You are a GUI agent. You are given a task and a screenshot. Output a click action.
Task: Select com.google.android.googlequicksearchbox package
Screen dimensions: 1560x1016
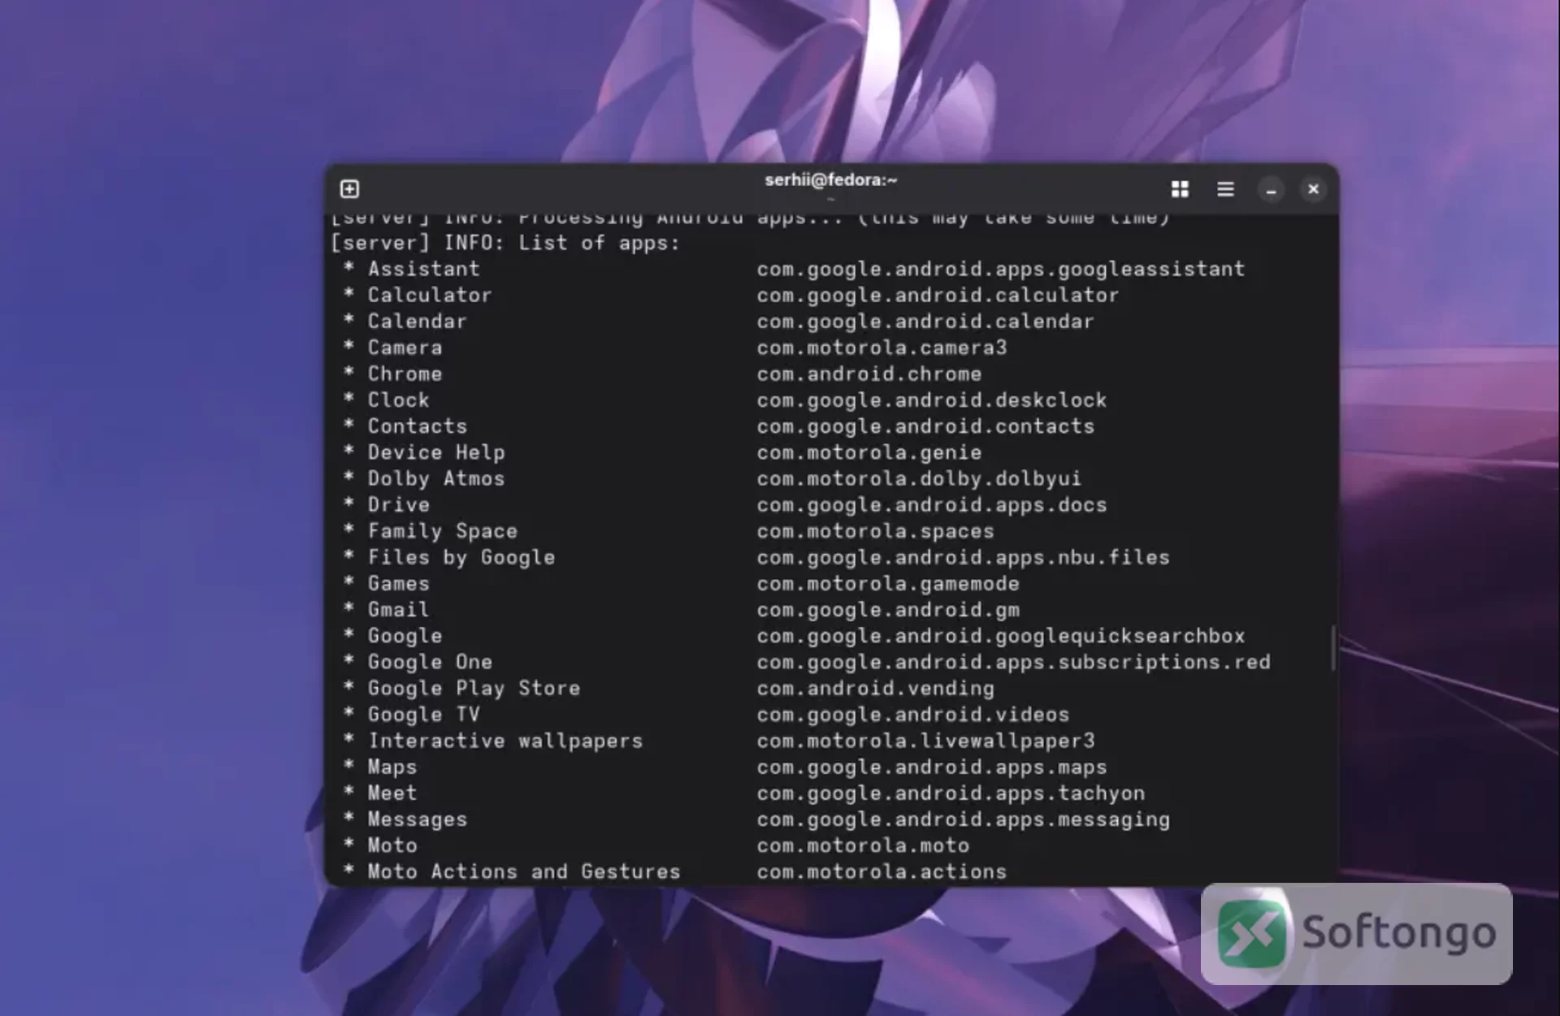(x=1000, y=636)
